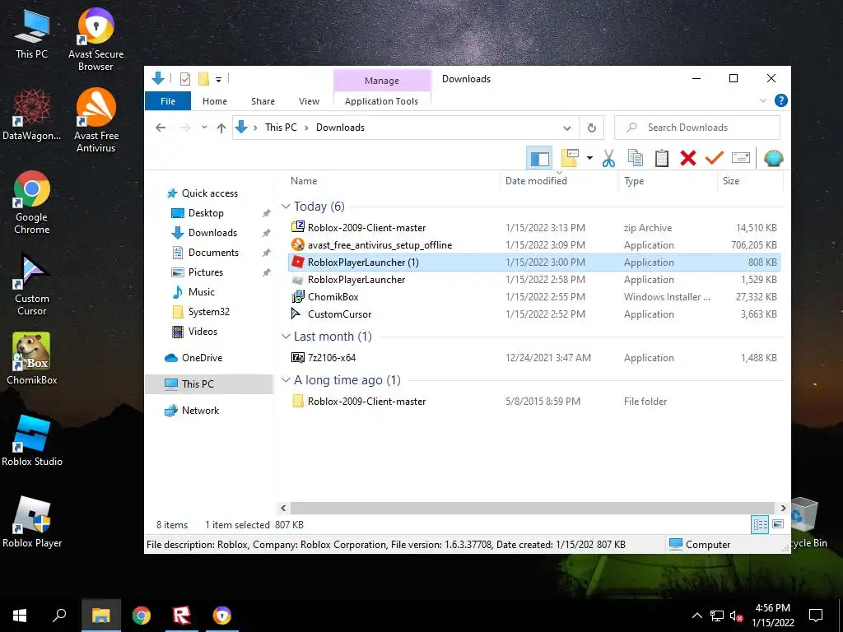
Task: Launch Avast Free Antivirus from desktop
Action: 95,120
